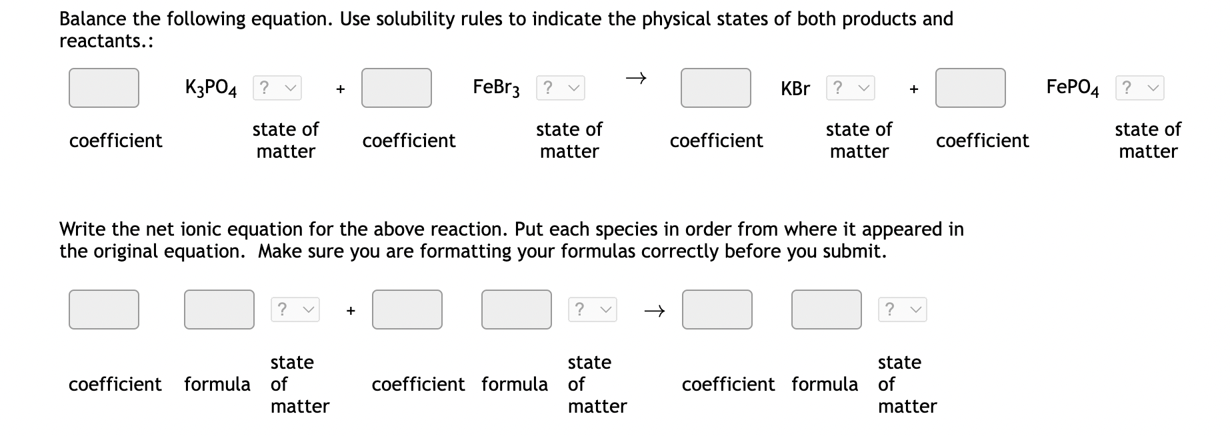Open the last state dropdown in the net ionic equation

coord(902,309)
